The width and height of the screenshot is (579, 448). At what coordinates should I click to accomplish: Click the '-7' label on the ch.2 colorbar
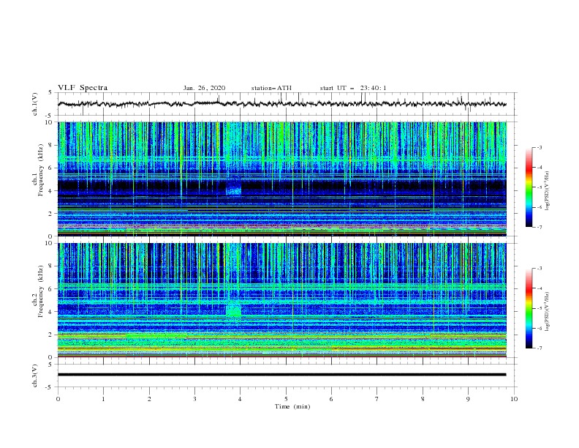(539, 348)
